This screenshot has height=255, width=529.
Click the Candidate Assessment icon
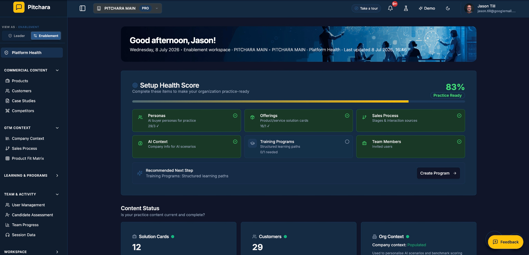7,215
